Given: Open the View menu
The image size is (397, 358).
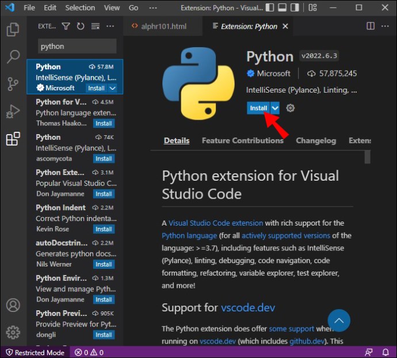Looking at the screenshot, I should pyautogui.click(x=112, y=8).
